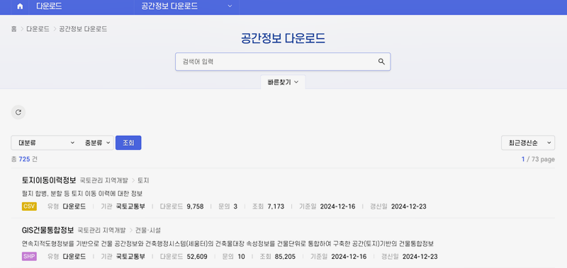The height and width of the screenshot is (268, 567).
Task: Click the 조회 button
Action: pos(128,143)
